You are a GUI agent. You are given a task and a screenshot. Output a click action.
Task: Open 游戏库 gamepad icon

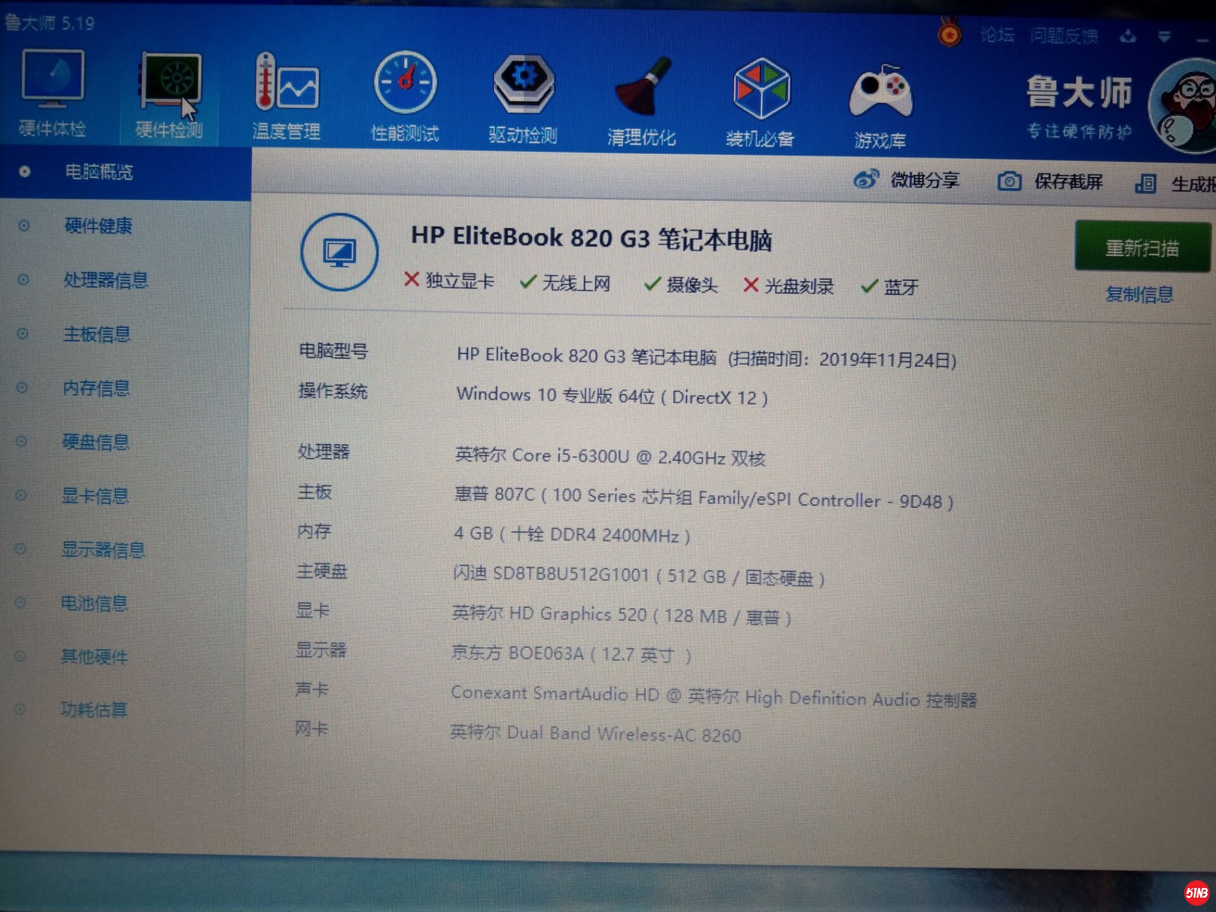click(x=880, y=92)
